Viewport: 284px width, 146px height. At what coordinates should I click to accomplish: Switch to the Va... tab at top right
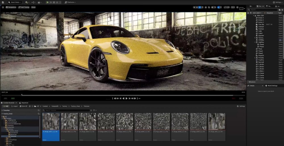point(269,6)
